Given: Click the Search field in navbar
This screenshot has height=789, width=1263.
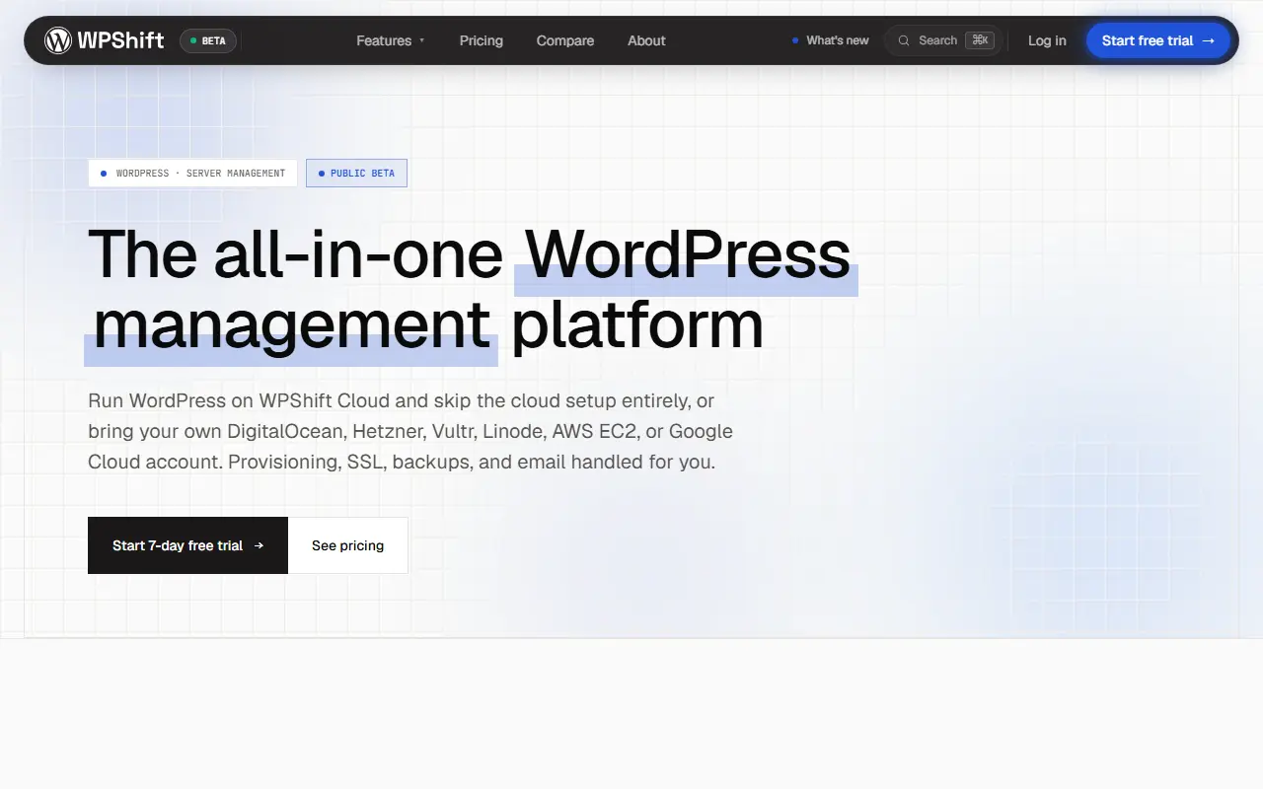Looking at the screenshot, I should (x=945, y=40).
